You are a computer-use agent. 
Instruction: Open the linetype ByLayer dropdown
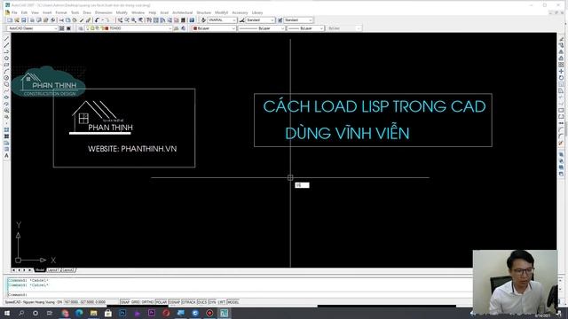[x=261, y=28]
